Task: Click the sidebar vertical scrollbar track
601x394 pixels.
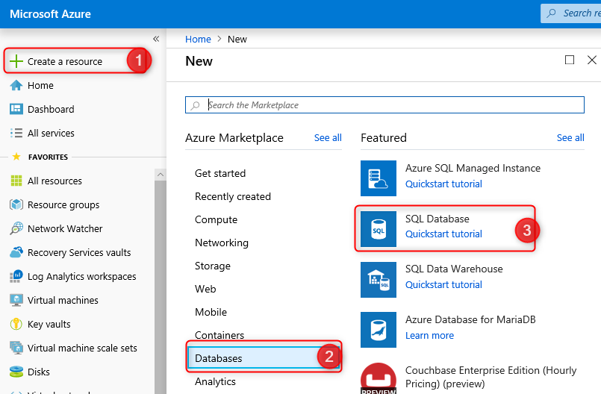Action: (x=161, y=287)
